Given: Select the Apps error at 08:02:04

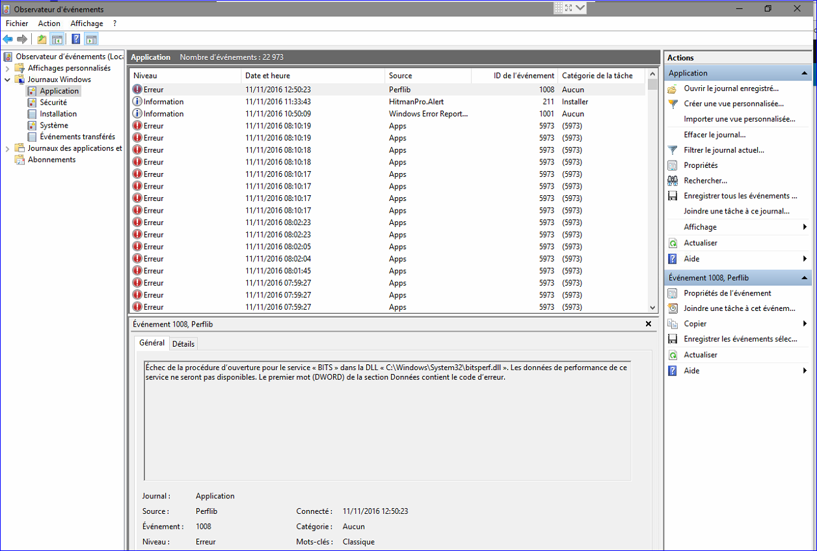Looking at the screenshot, I should [x=388, y=259].
